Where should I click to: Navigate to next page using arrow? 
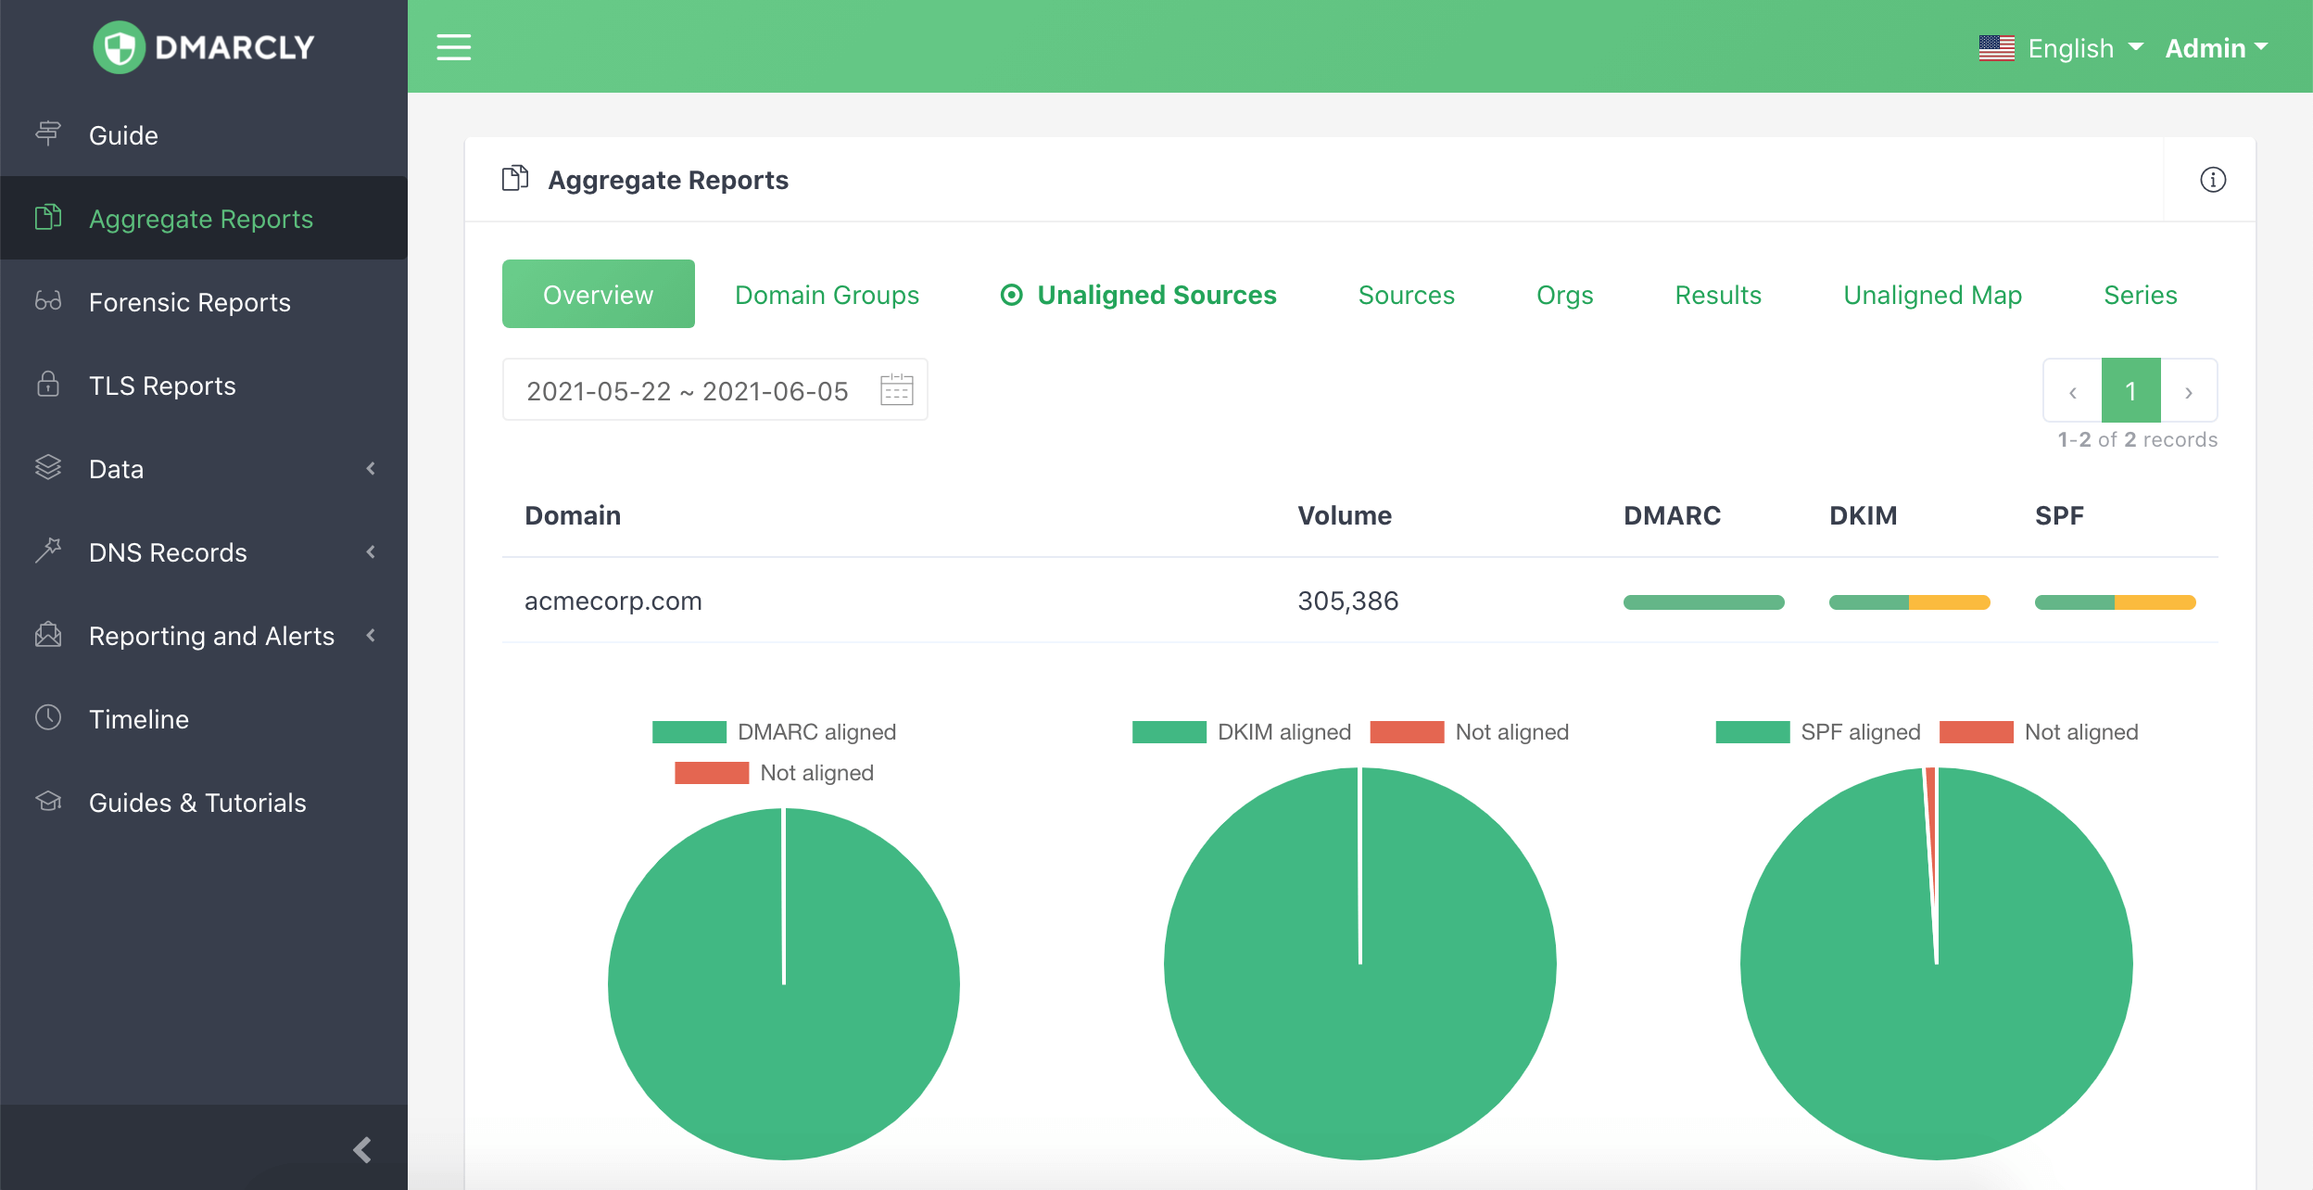tap(2189, 392)
